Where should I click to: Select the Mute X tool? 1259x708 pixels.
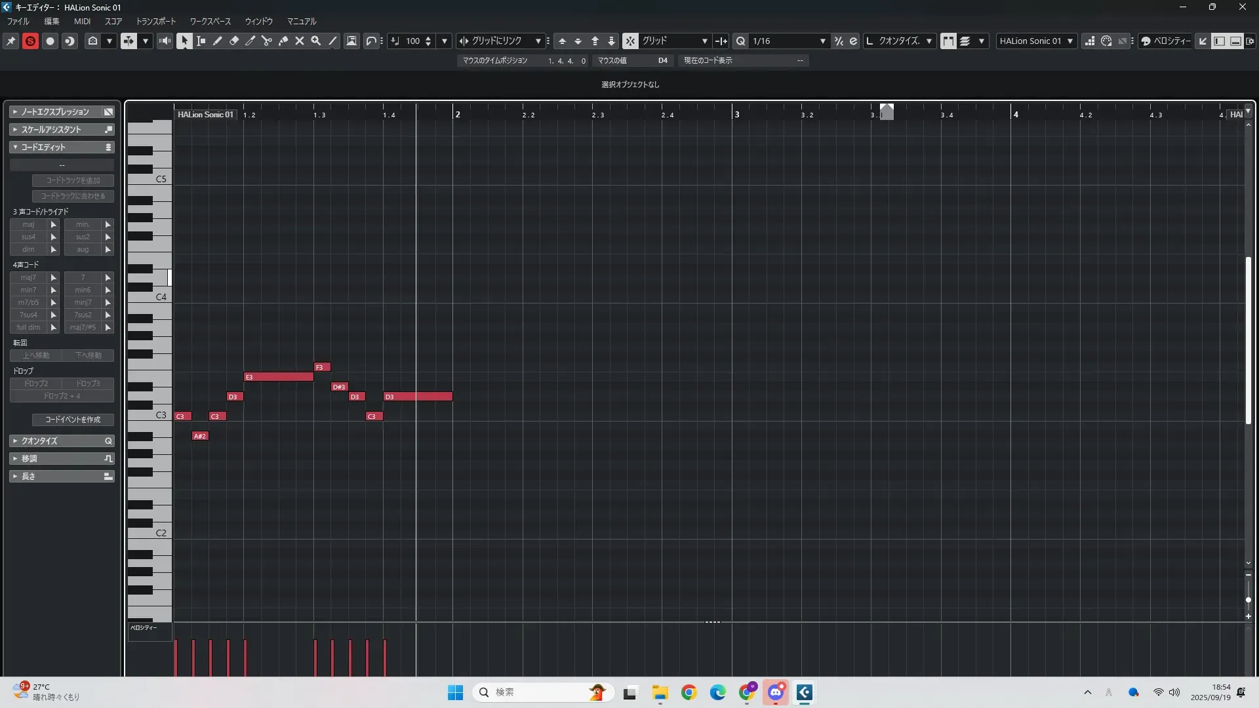tap(300, 41)
